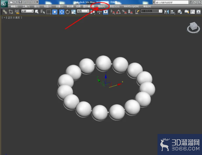Activate the Select and Move tool
The height and width of the screenshot is (155, 202).
pos(62,12)
